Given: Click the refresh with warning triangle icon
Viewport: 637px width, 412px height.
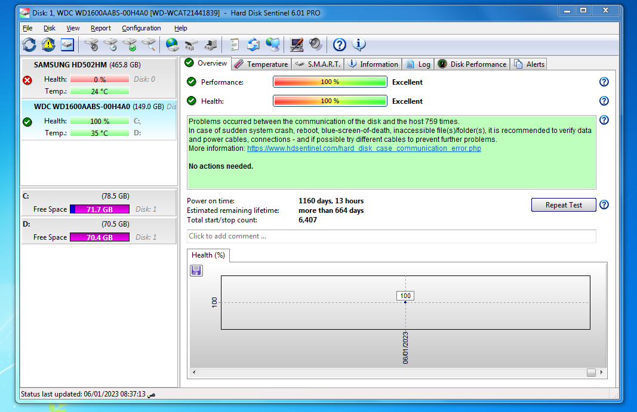Looking at the screenshot, I should [x=48, y=45].
